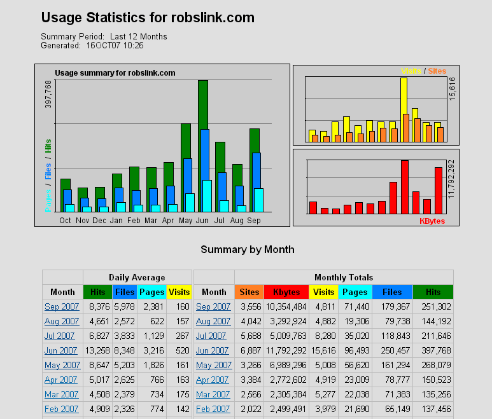The height and width of the screenshot is (419, 492).
Task: Click the KBytes label in the red chart
Action: (x=432, y=221)
